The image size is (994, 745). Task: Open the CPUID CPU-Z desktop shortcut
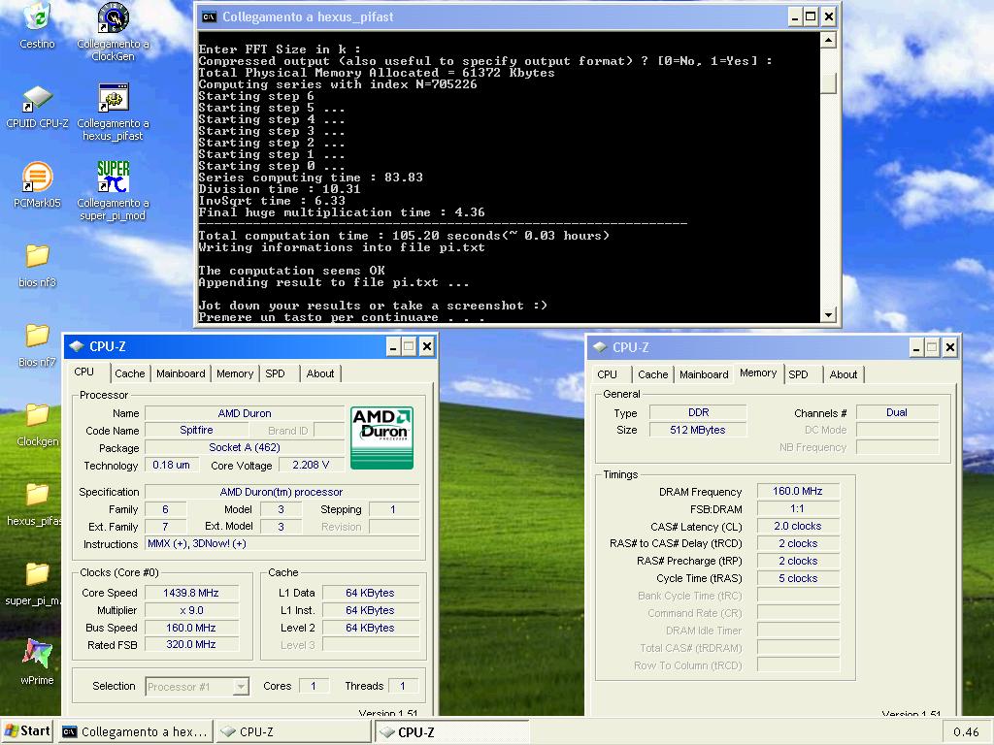point(37,106)
